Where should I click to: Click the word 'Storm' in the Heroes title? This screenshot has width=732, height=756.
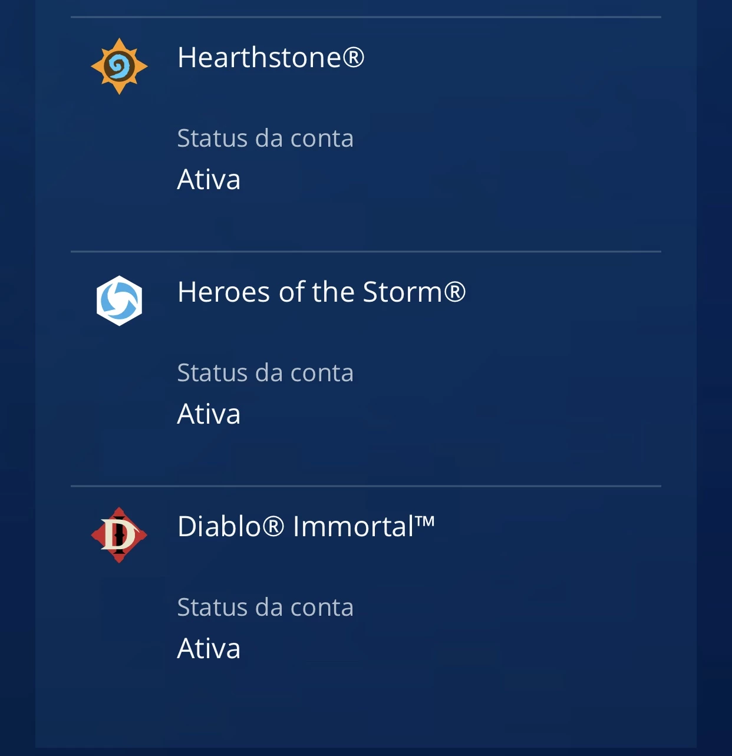pyautogui.click(x=403, y=292)
